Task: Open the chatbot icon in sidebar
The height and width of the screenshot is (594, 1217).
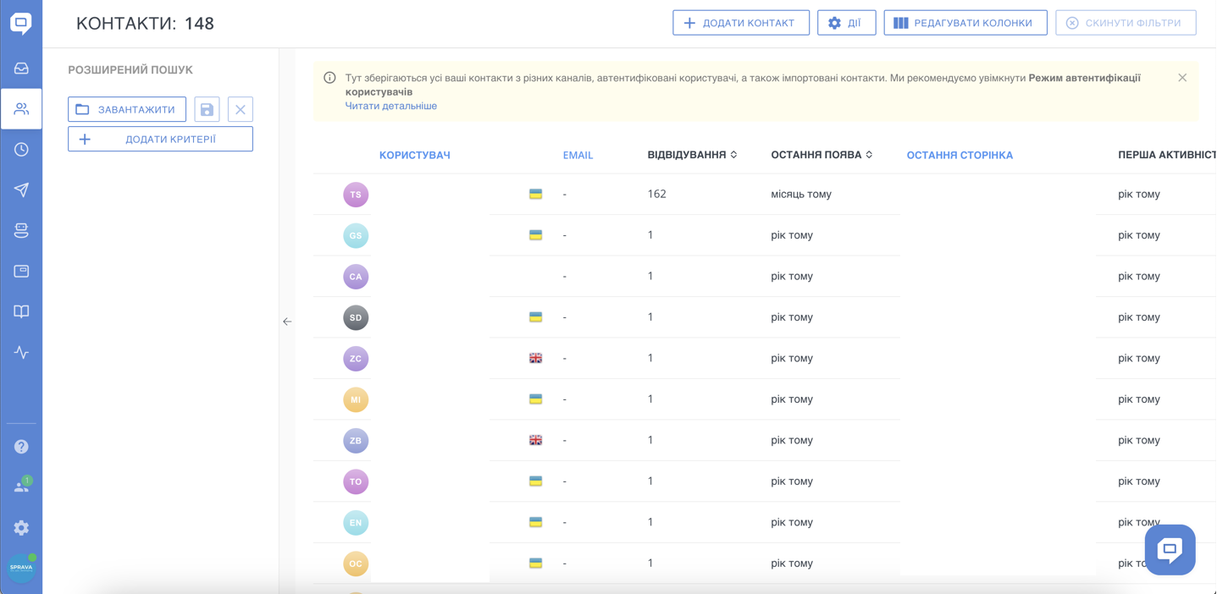Action: point(21,230)
